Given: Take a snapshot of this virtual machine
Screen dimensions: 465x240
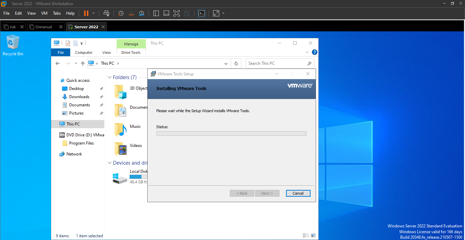Looking at the screenshot, I should 121,13.
